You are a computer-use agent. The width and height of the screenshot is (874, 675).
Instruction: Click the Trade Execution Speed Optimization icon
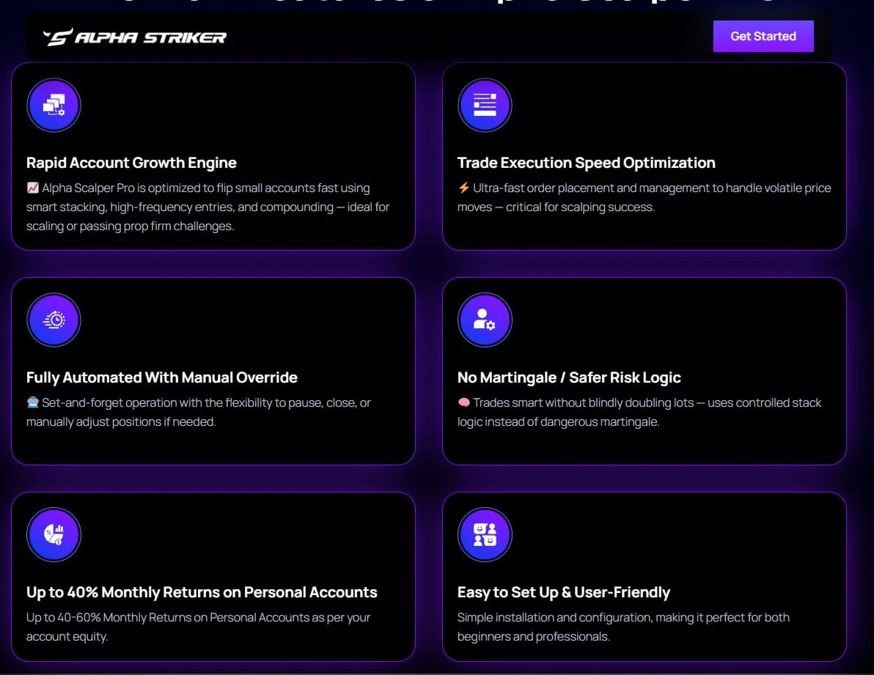point(485,106)
